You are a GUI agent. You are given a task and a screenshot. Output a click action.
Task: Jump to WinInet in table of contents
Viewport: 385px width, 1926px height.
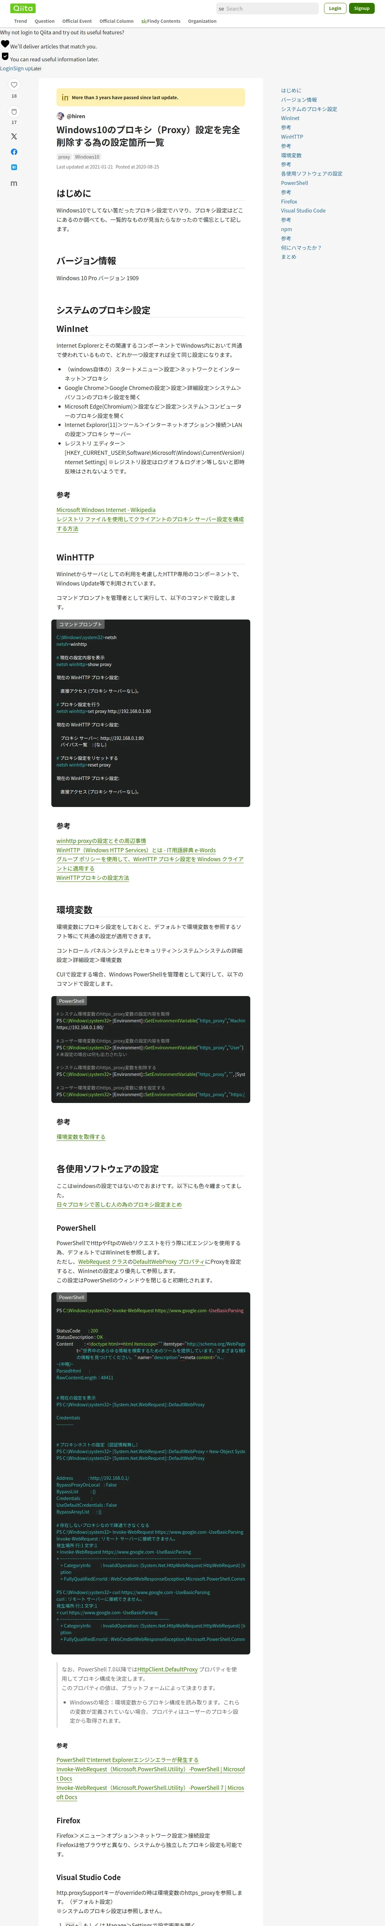[290, 118]
